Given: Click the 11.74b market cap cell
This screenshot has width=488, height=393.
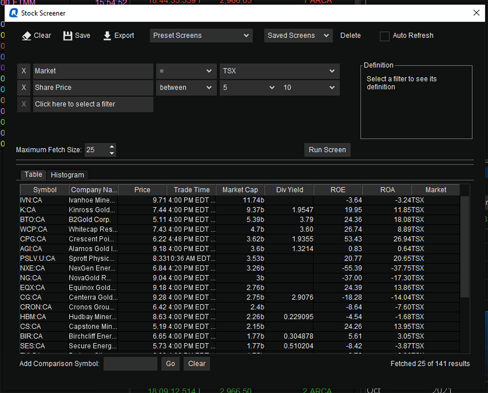Looking at the screenshot, I should click(x=240, y=200).
